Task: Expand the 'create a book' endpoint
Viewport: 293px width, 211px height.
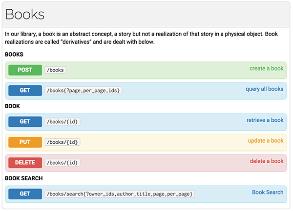Action: click(266, 69)
